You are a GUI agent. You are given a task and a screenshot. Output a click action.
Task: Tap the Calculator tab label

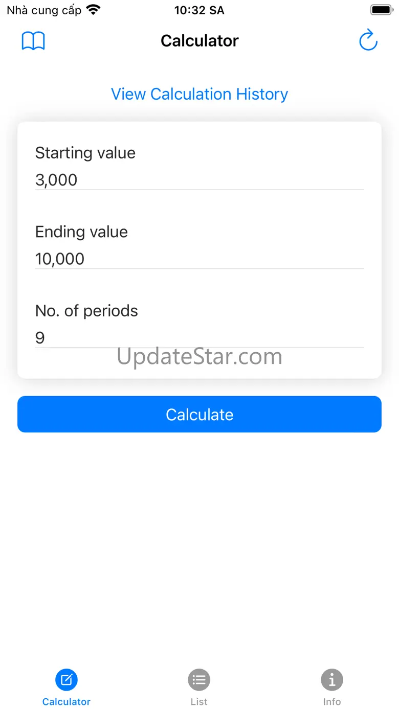point(66,702)
